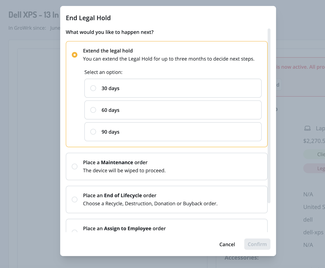325x268 pixels.
Task: Click the Place an Assign to Employee order label
Action: 124,228
